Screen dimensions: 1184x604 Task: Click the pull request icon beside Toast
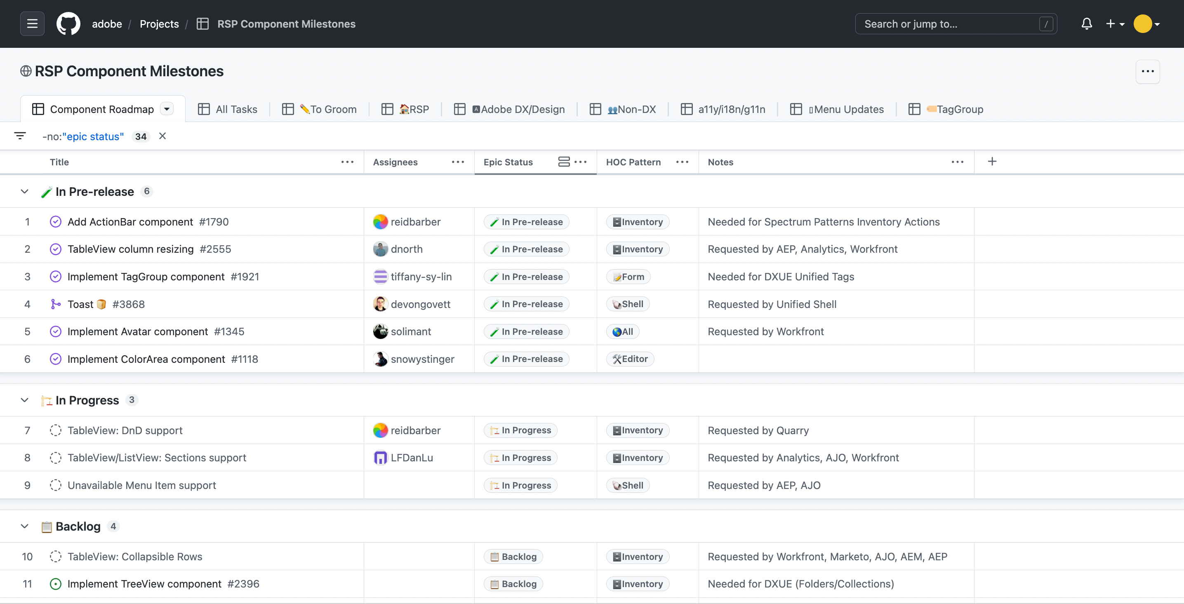click(x=56, y=304)
